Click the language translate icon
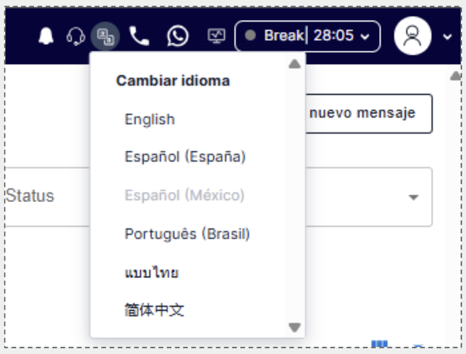Screen dimensions: 466x354 (x=104, y=36)
